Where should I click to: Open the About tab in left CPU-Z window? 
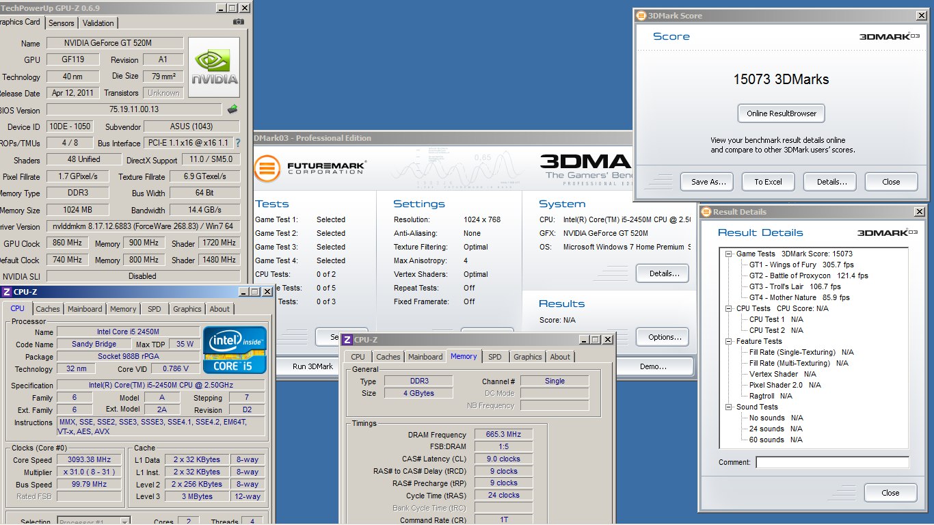(219, 309)
